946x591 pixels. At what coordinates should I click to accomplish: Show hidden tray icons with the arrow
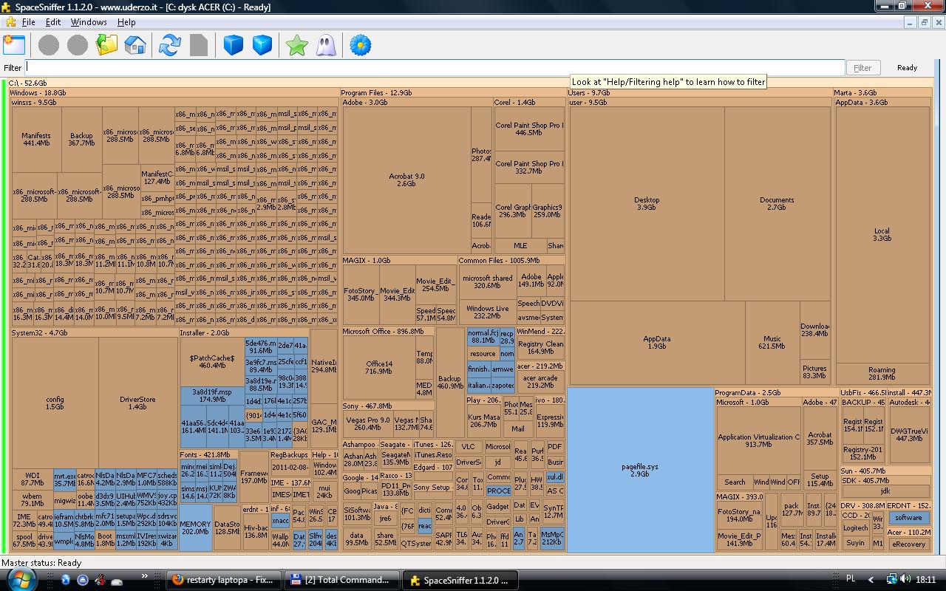871,580
